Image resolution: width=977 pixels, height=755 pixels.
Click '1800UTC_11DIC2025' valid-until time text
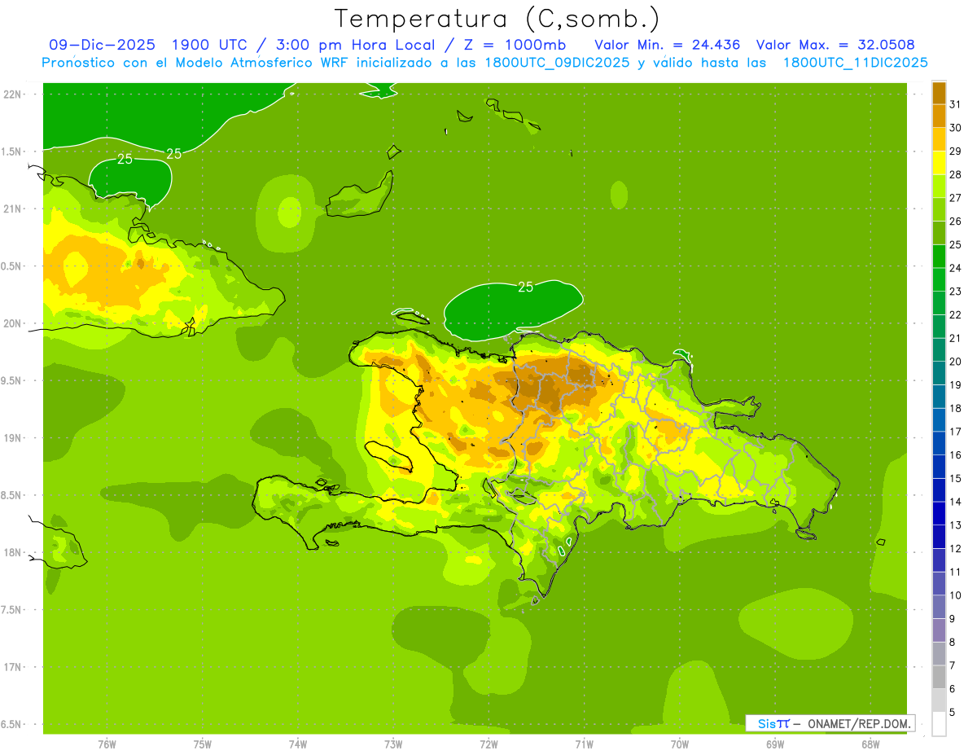pos(856,63)
